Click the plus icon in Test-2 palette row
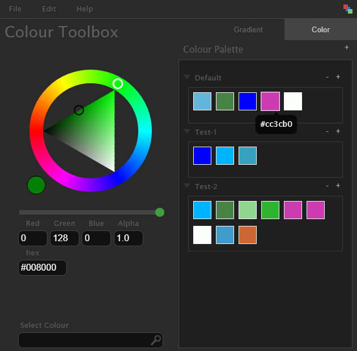Screen dimensions: 357x351 pos(338,186)
